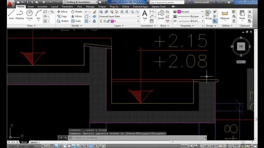Viewport: 264px width, 148px height.
Task: Switch to the Insert ribbon tab
Action: coord(31,7)
